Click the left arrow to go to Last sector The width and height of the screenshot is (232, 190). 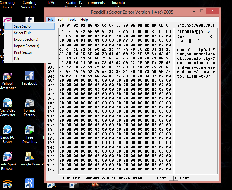coord(171,178)
